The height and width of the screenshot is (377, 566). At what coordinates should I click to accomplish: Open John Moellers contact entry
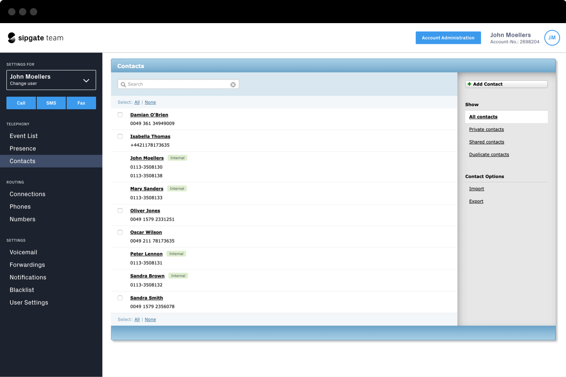[147, 158]
